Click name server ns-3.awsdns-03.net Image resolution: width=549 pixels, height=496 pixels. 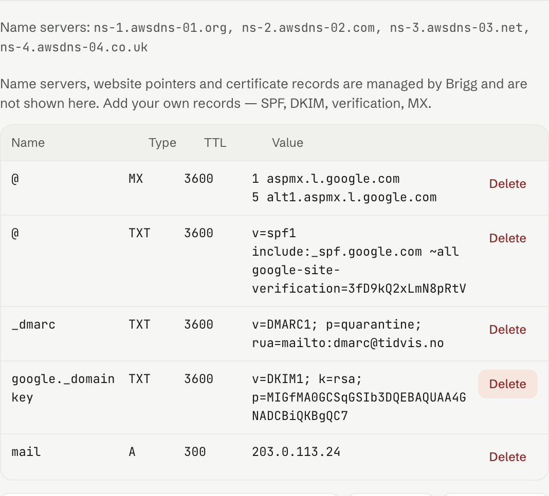pyautogui.click(x=456, y=28)
